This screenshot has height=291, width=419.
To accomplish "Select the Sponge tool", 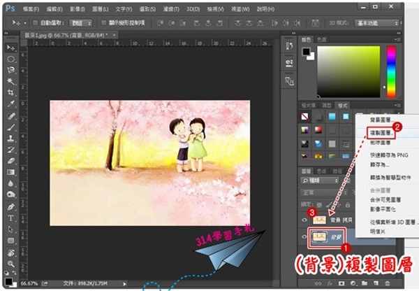I will [x=10, y=194].
